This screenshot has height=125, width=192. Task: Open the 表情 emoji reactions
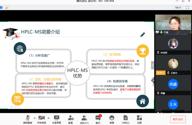112,119
